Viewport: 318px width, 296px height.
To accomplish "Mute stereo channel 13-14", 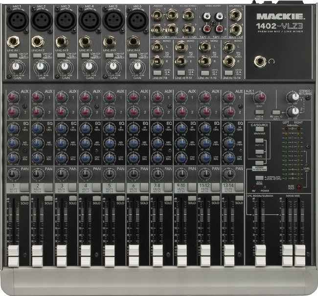I will 239,187.
